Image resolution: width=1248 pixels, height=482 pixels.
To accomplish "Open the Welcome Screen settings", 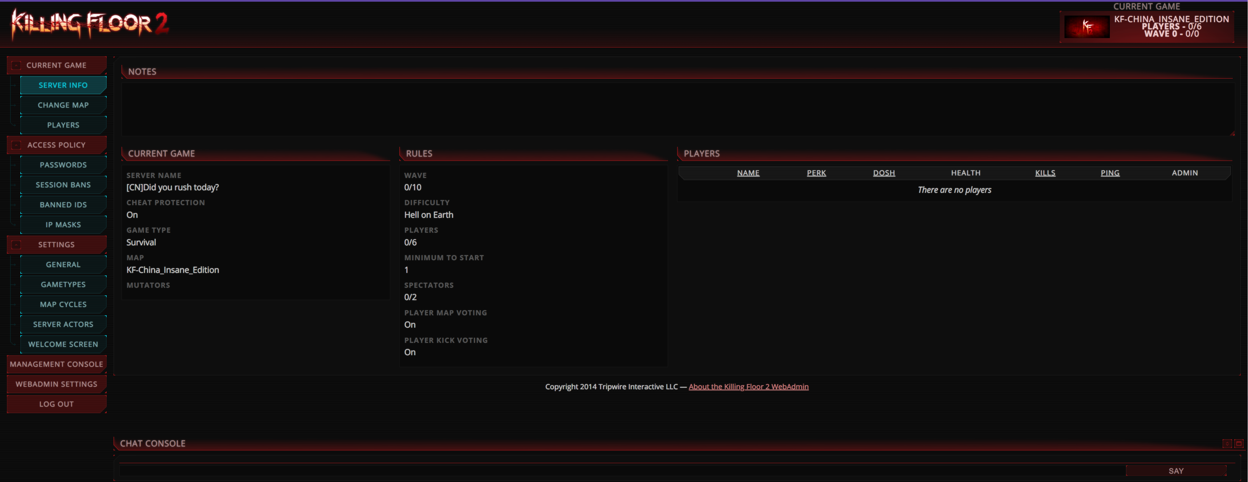I will click(63, 344).
